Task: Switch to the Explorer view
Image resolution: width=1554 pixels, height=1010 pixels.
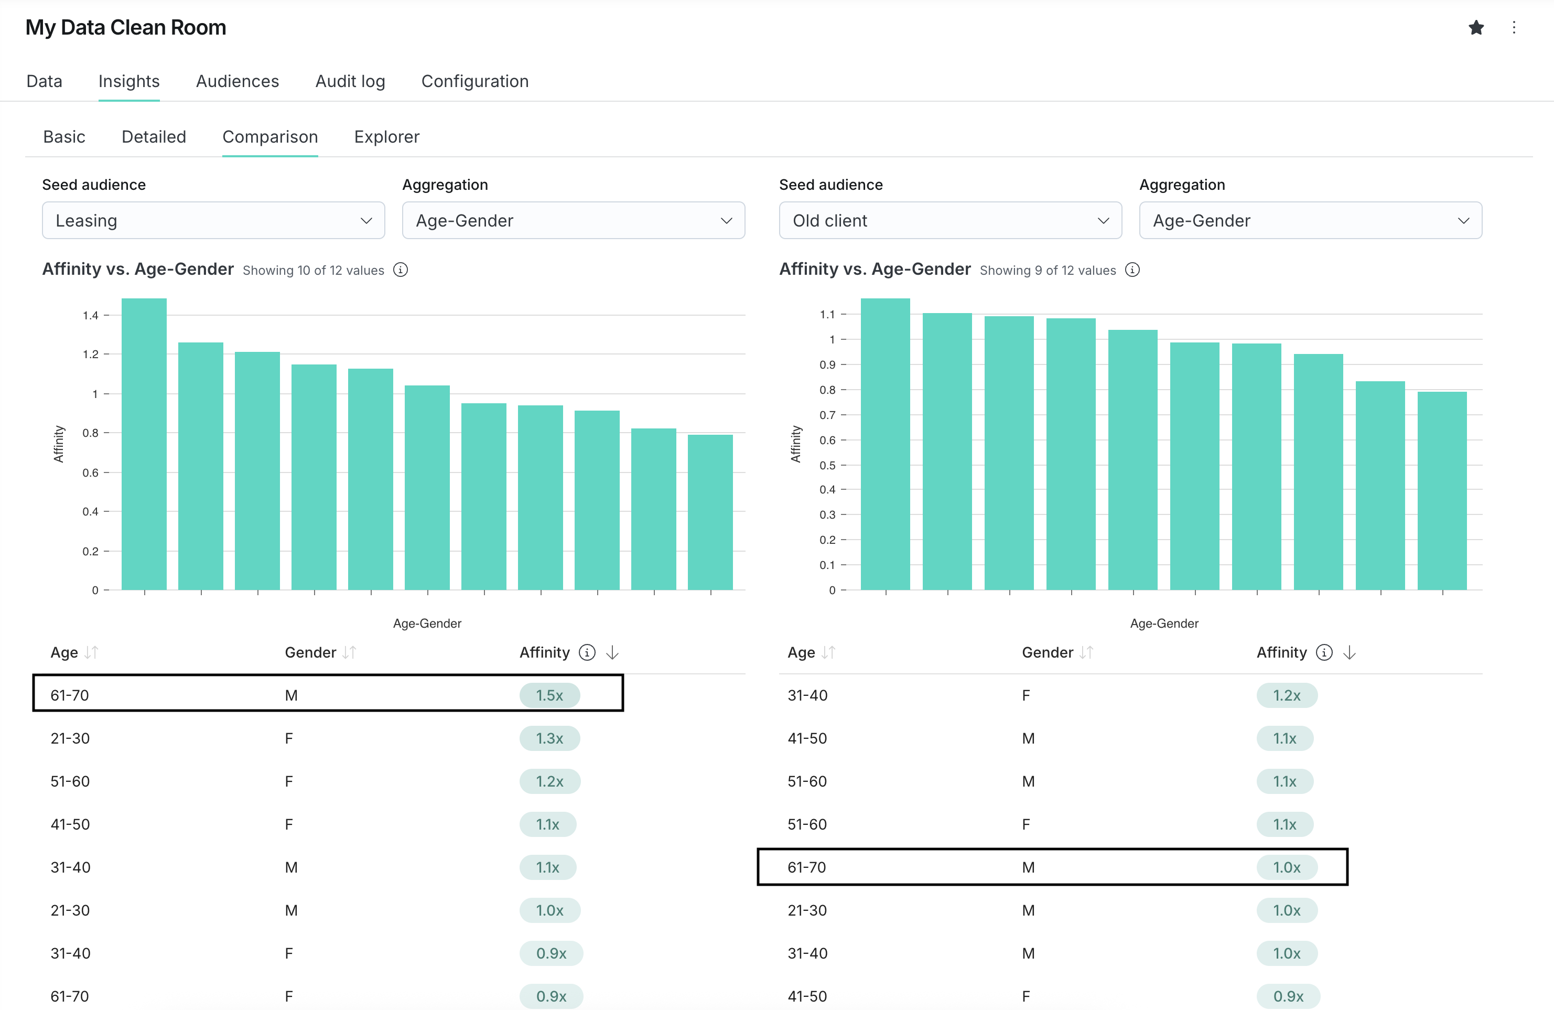Action: (386, 136)
